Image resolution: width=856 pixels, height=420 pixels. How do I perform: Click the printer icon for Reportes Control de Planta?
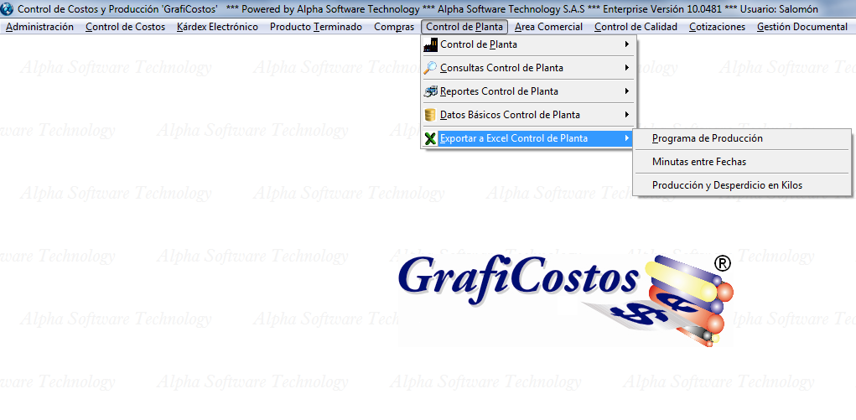coord(431,91)
